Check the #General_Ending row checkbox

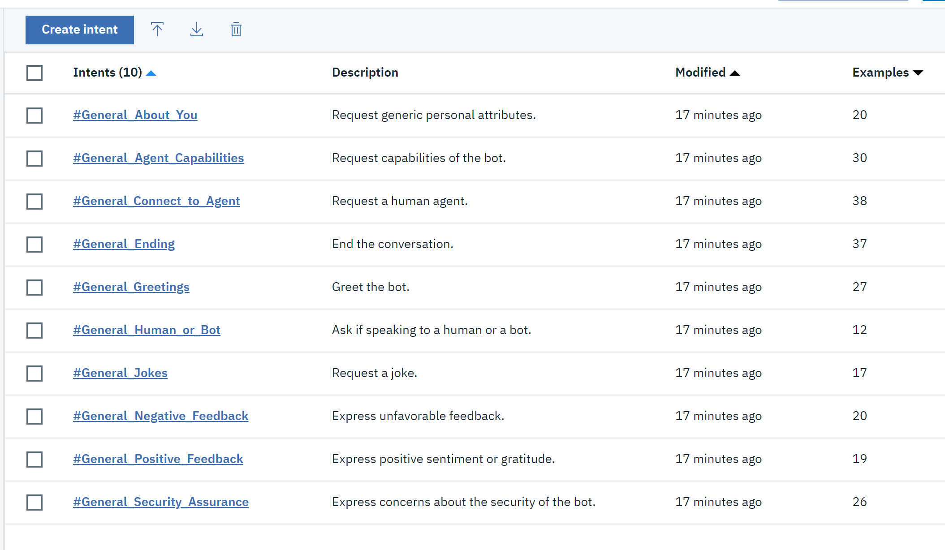tap(35, 244)
